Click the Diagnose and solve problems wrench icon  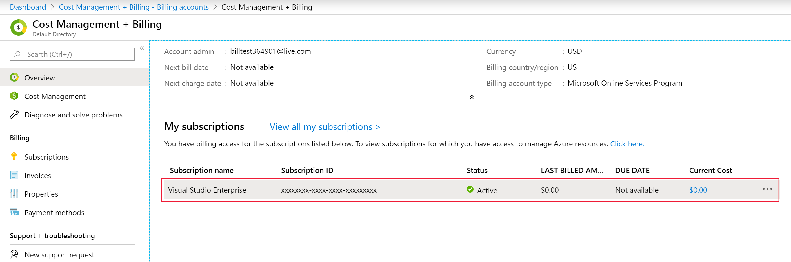14,115
